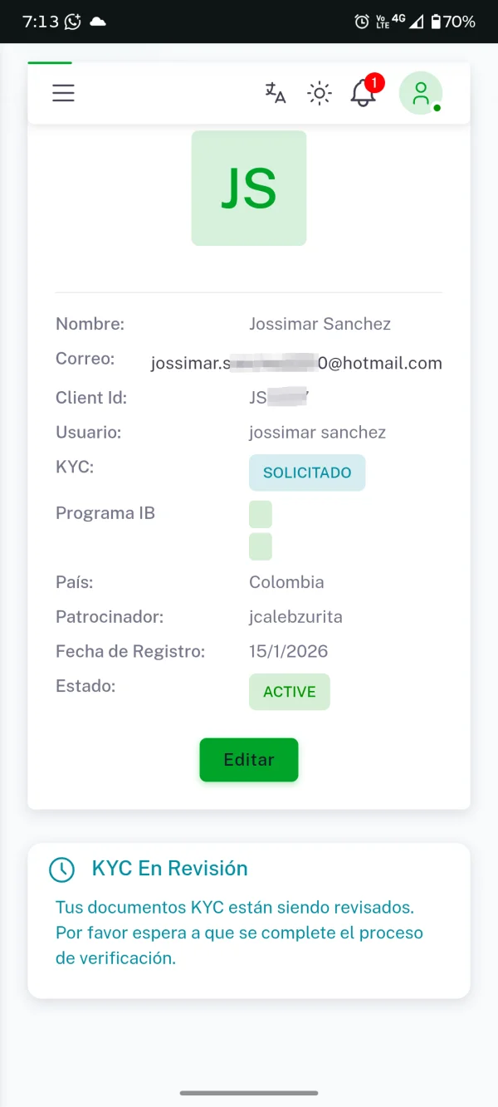
Task: Select the hotmail email address text
Action: (x=296, y=363)
